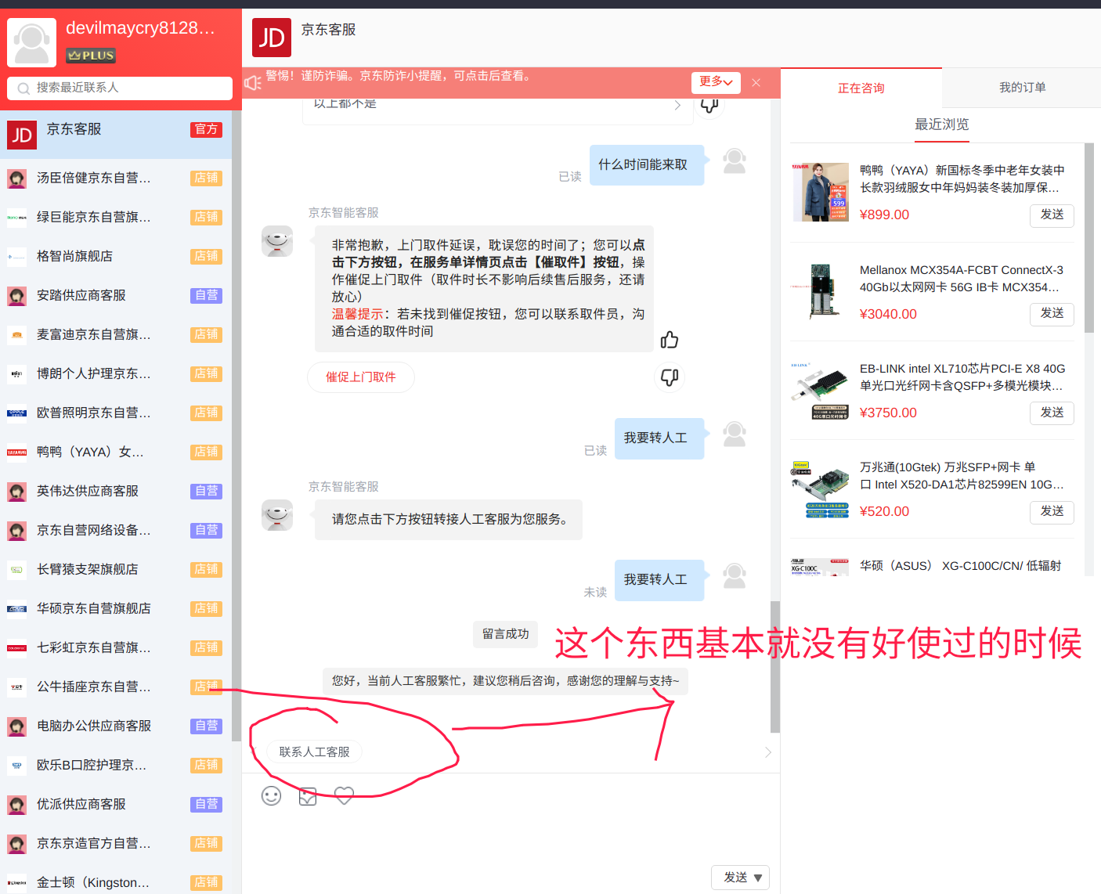The image size is (1101, 894).
Task: Click devilmaycry8128 username text
Action: tap(140, 28)
